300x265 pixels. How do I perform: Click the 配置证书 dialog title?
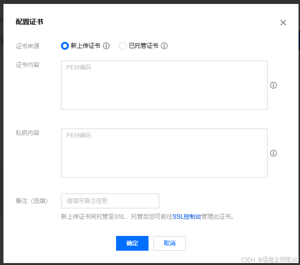pos(30,22)
